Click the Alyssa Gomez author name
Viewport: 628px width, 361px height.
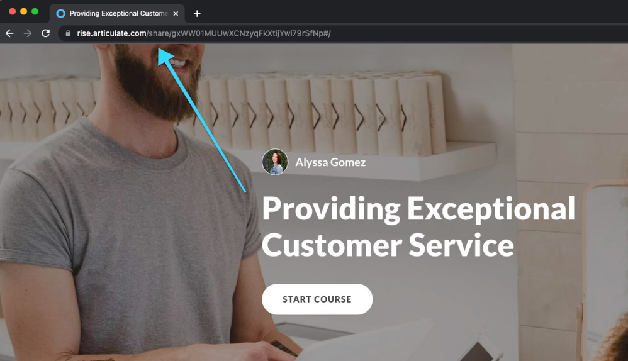pyautogui.click(x=330, y=162)
